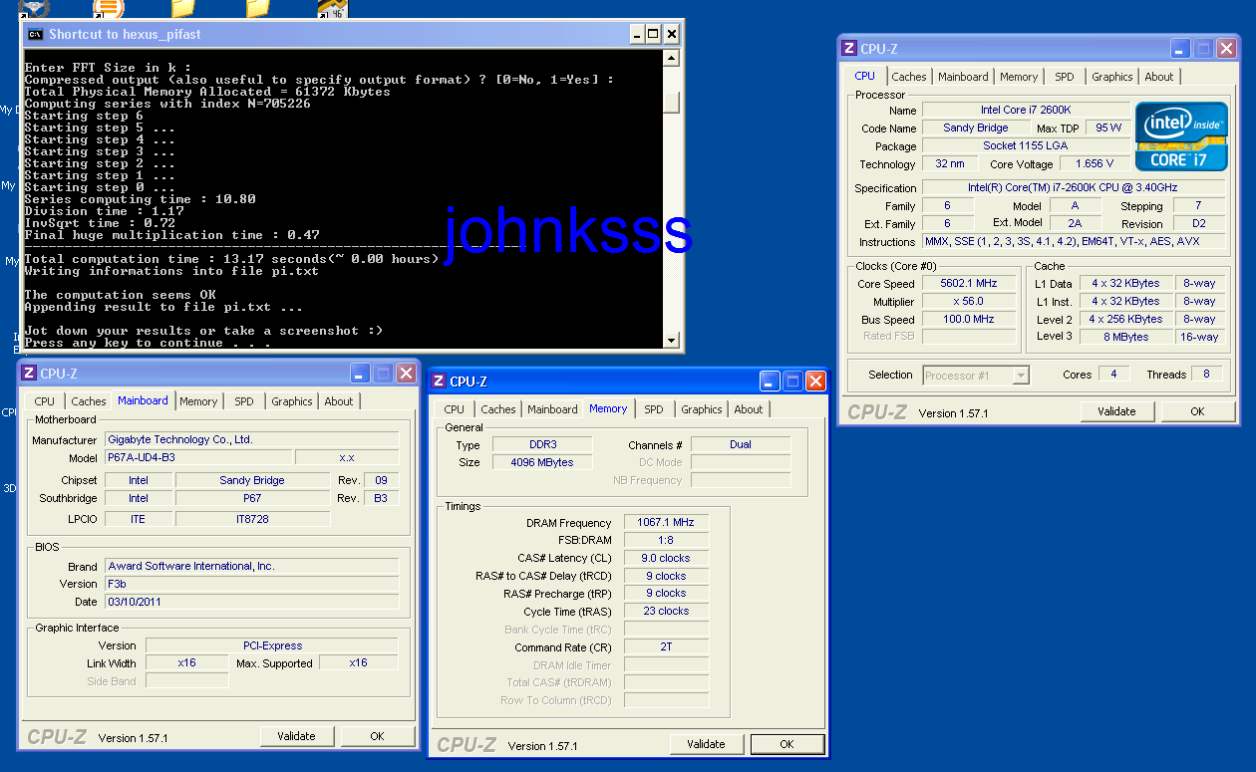Open Memory tab in the Mainboard window
Screen dimensions: 1256x772
[198, 401]
